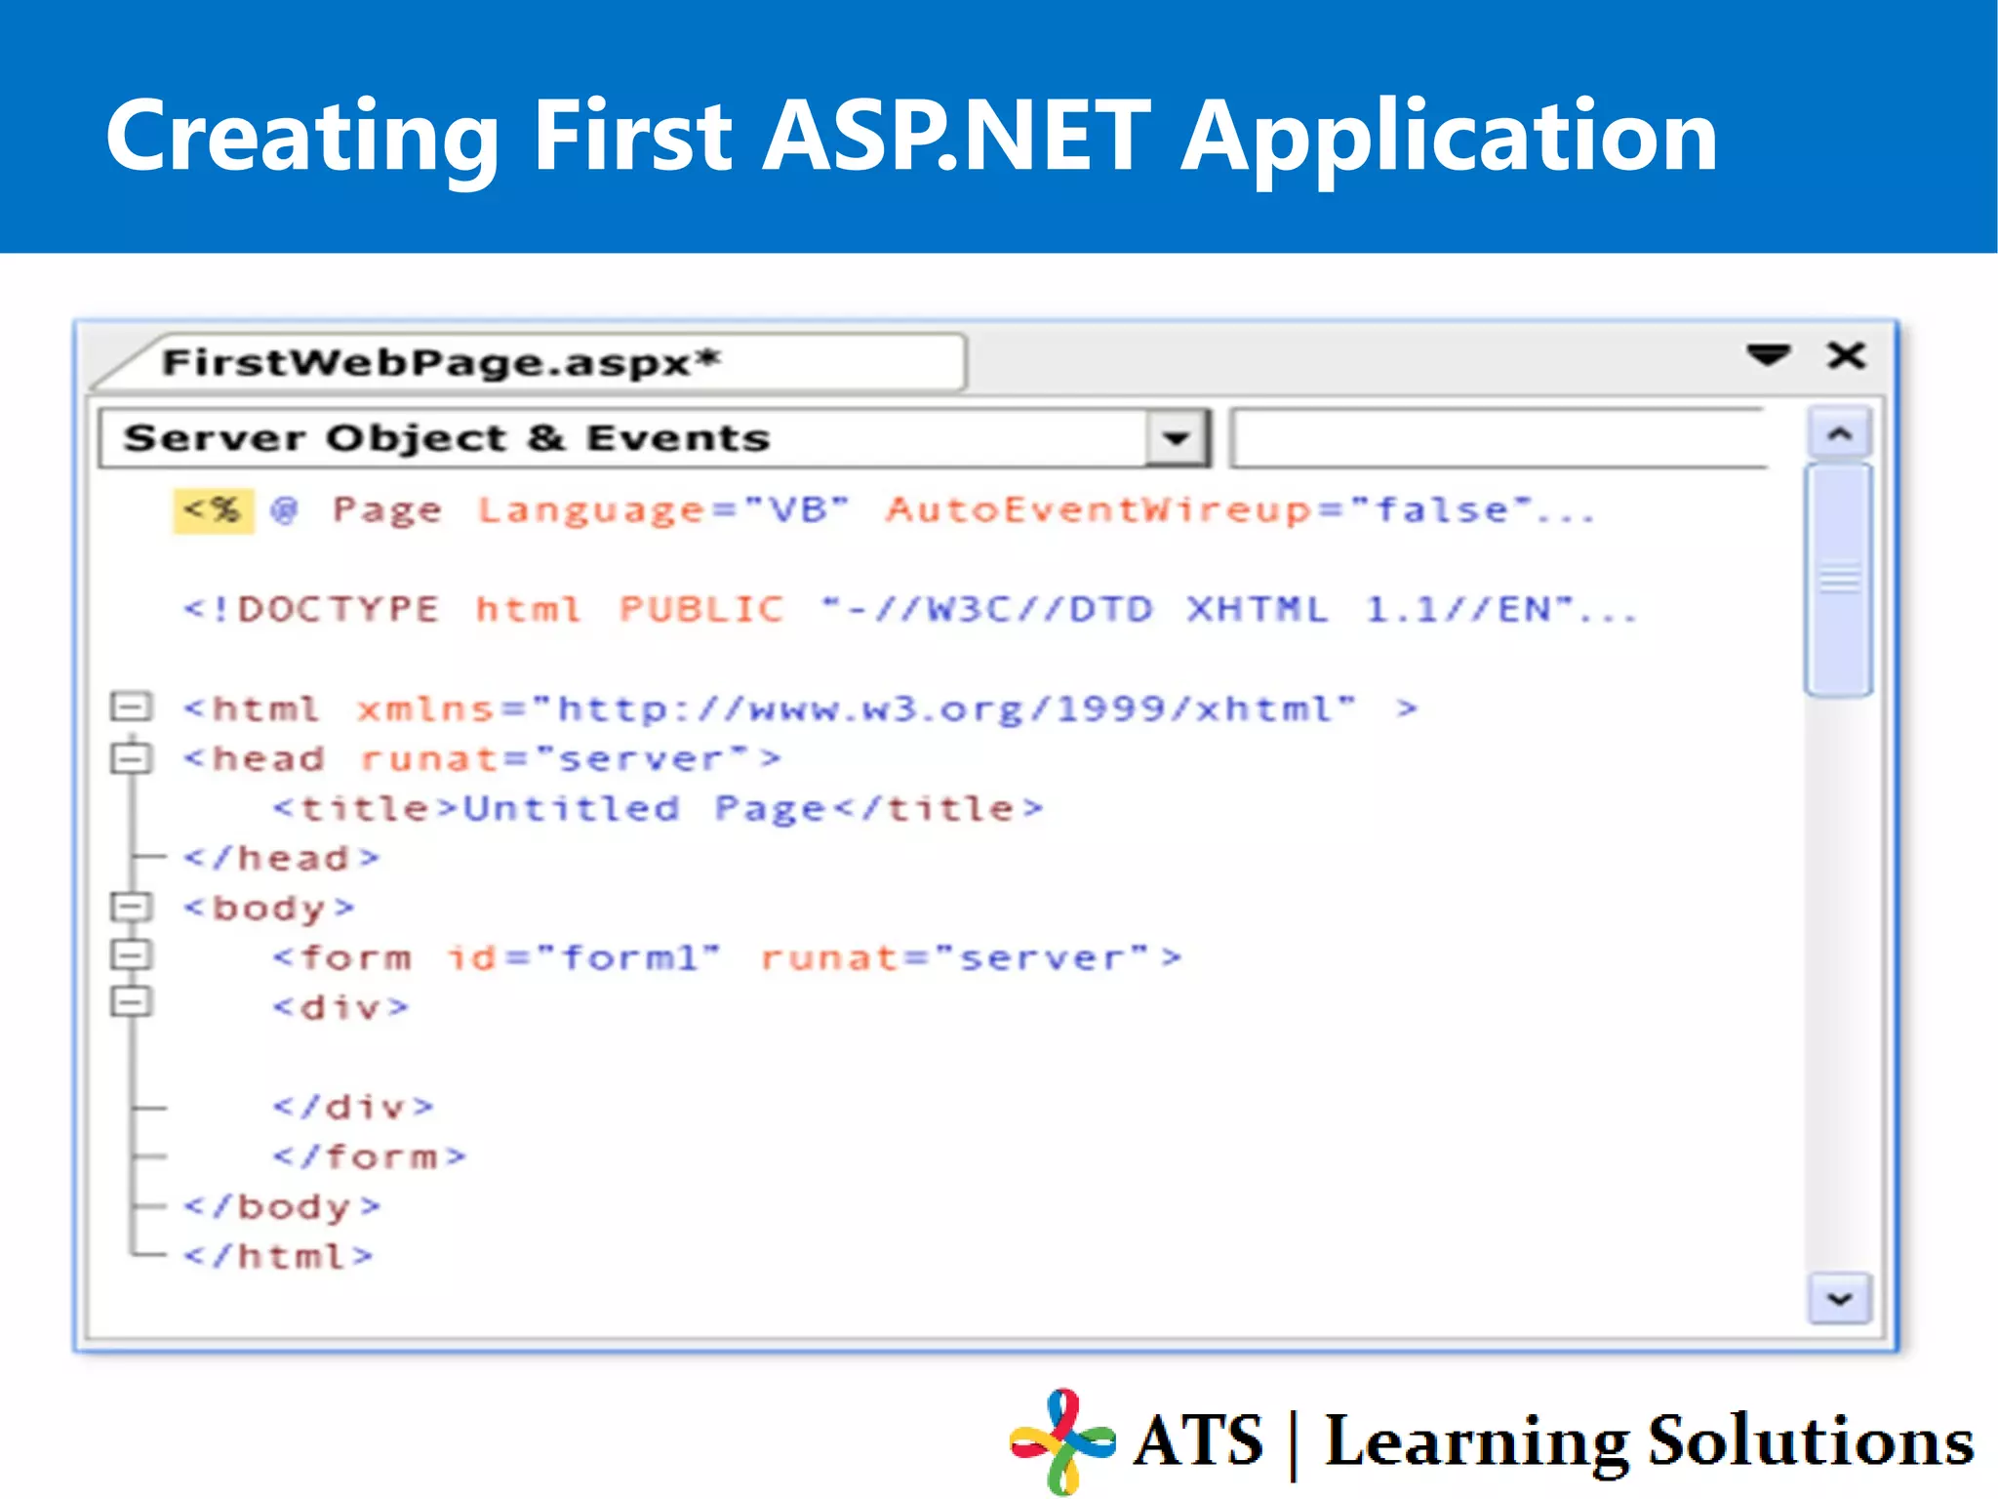Click the scrollbar up arrow
The image size is (1998, 1499).
[1840, 433]
